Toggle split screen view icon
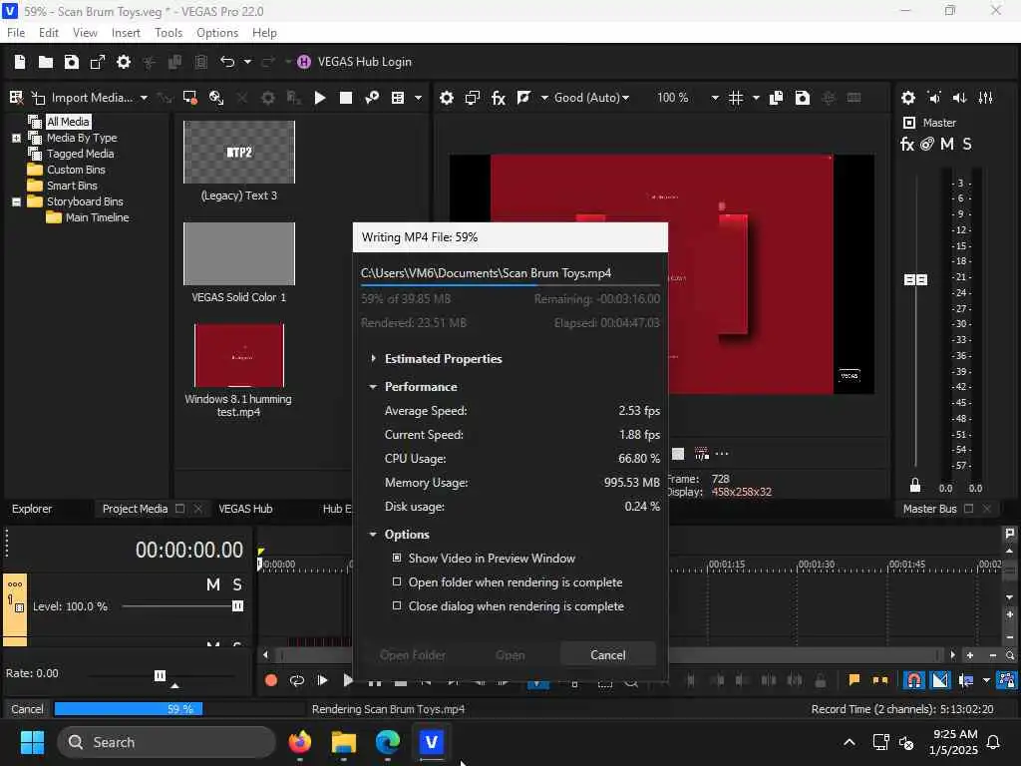 pyautogui.click(x=523, y=98)
